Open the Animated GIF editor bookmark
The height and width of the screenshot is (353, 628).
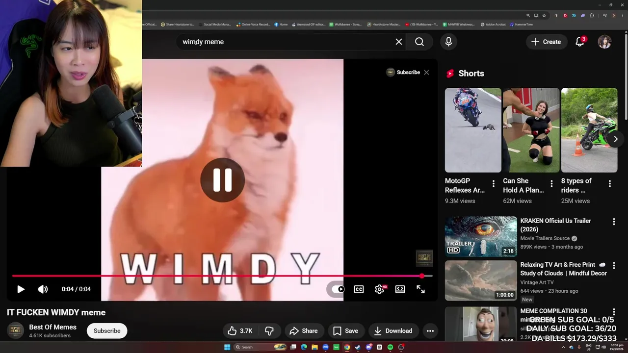309,24
